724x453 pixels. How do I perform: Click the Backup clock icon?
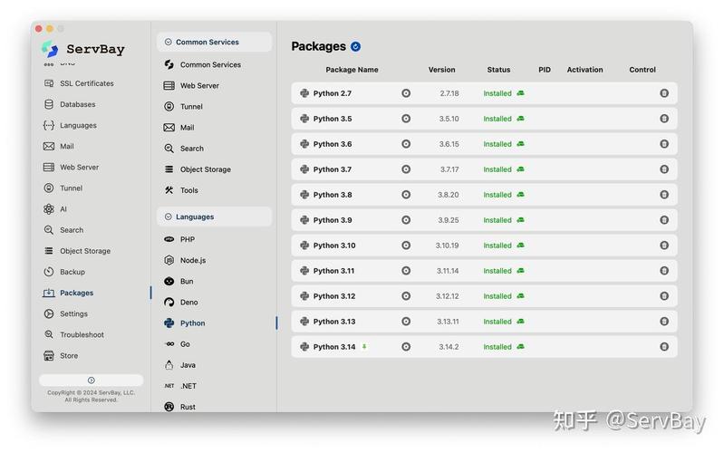pyautogui.click(x=49, y=272)
